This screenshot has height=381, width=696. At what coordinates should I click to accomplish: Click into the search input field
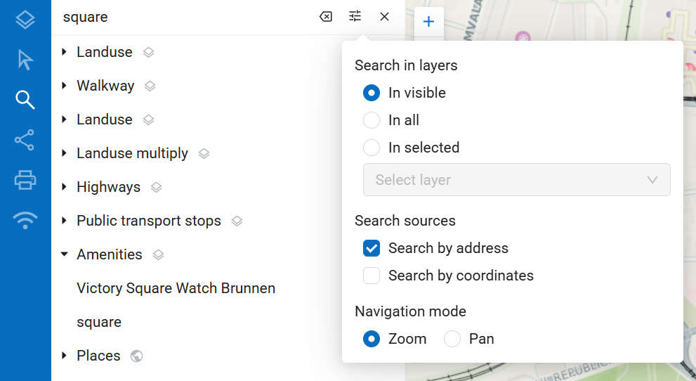(186, 17)
